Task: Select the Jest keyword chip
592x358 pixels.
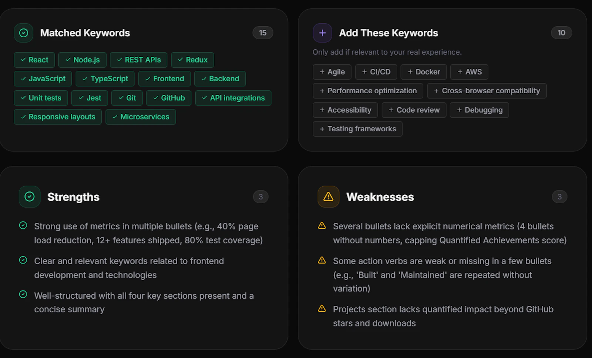Action: click(90, 98)
